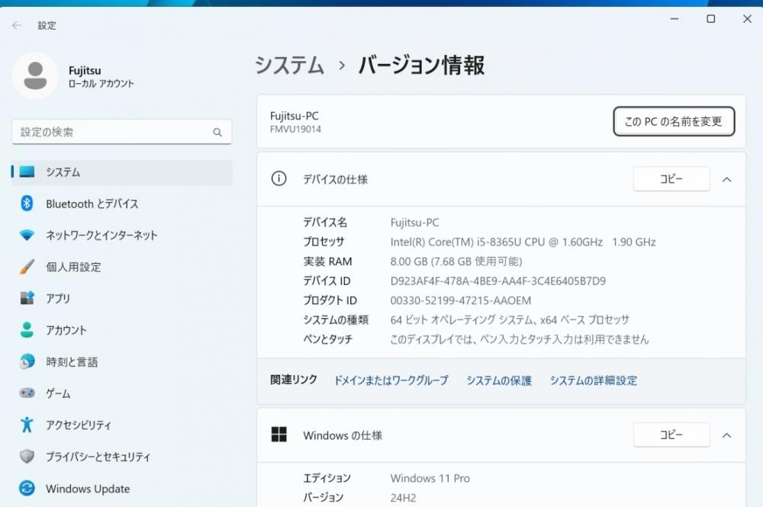This screenshot has width=763, height=507.
Task: Click product ID 00330-52199-47215-AAOEM
Action: tap(460, 300)
